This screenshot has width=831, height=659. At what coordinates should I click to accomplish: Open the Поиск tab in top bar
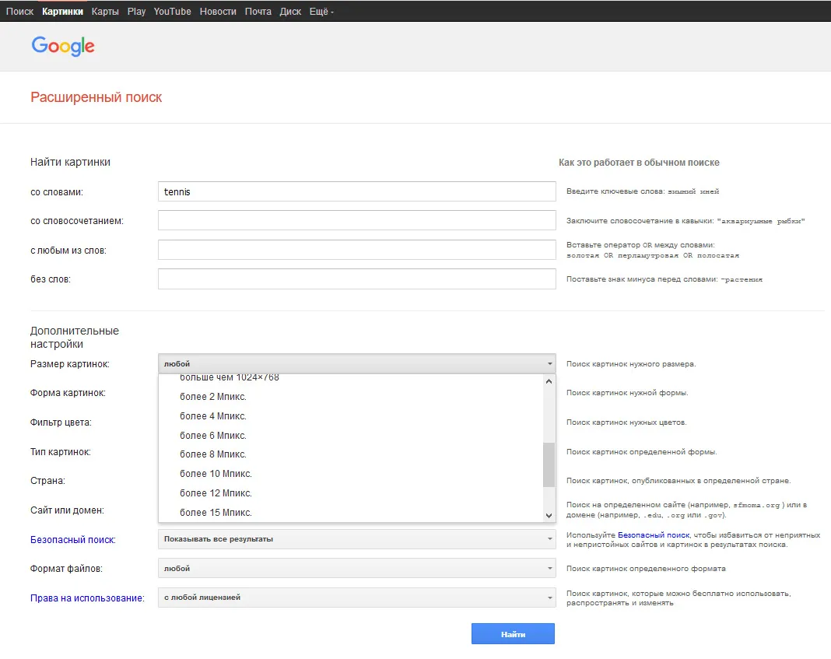click(x=19, y=11)
